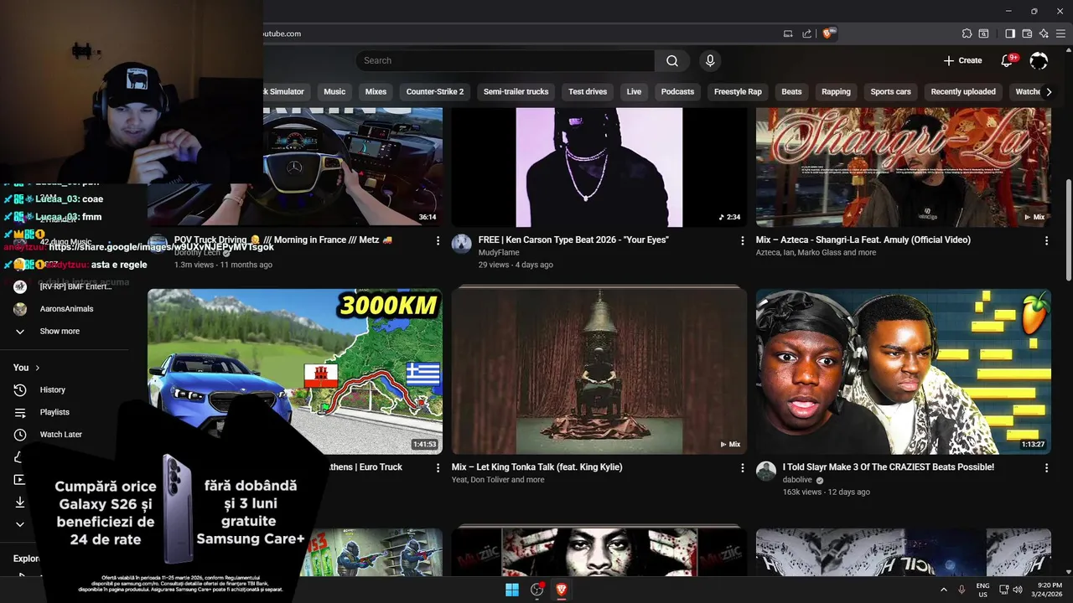
Task: Select the Beats chip
Action: [x=791, y=92]
